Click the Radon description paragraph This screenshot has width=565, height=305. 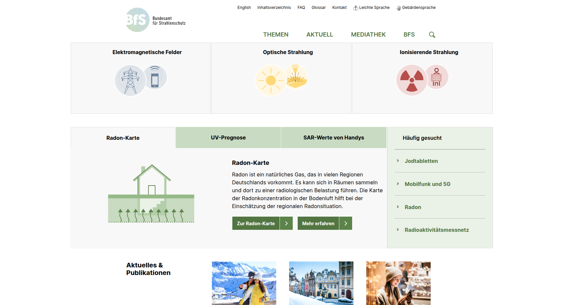click(307, 190)
